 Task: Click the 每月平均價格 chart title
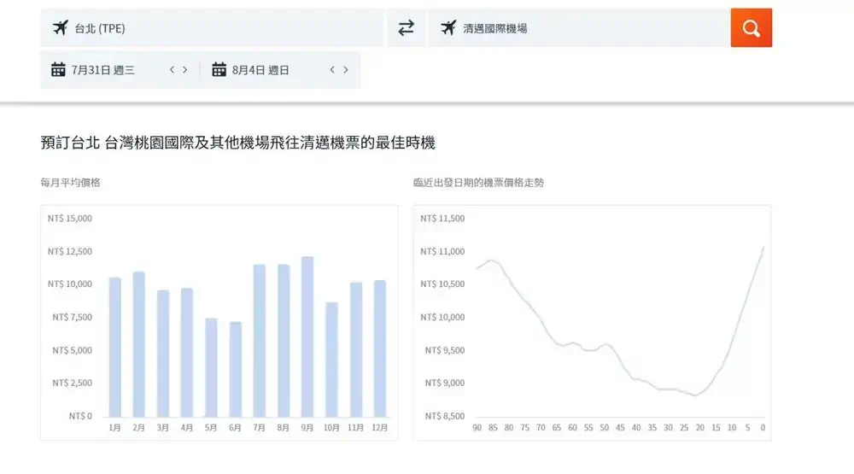tap(70, 183)
